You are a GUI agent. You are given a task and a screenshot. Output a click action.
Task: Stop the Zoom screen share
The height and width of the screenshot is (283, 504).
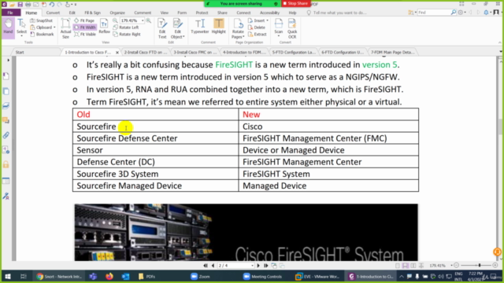[x=296, y=3]
